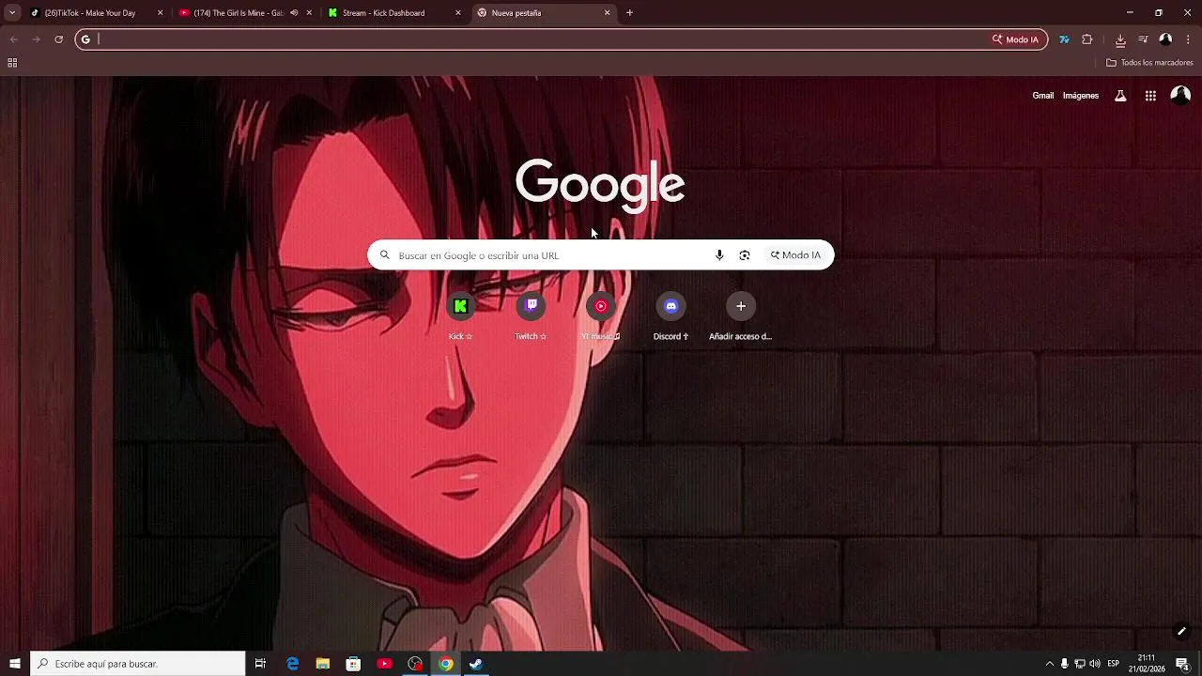
Task: Open Steam from taskbar
Action: pos(476,664)
